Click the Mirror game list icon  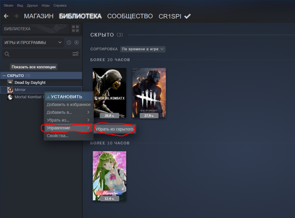(x=10, y=90)
